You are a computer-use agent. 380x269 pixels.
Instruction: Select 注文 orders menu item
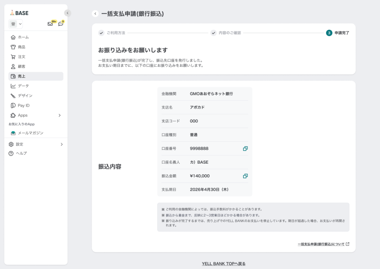(x=22, y=57)
